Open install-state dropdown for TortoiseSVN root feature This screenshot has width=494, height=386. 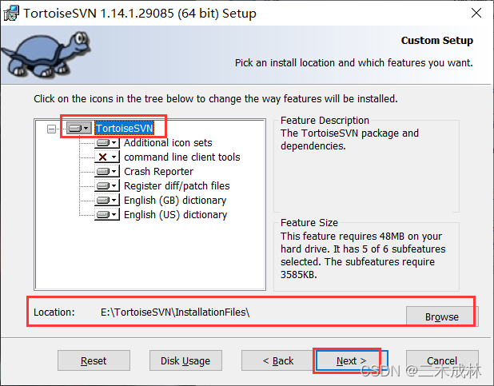click(x=79, y=128)
